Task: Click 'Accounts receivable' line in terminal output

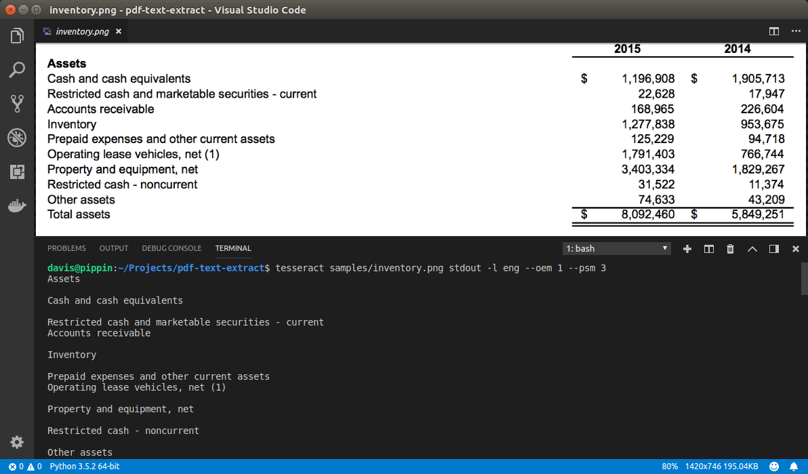Action: click(x=99, y=333)
